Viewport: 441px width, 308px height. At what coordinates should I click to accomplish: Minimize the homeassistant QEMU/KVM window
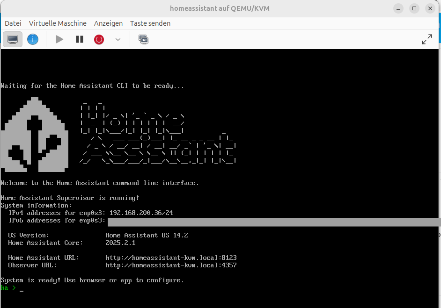398,8
